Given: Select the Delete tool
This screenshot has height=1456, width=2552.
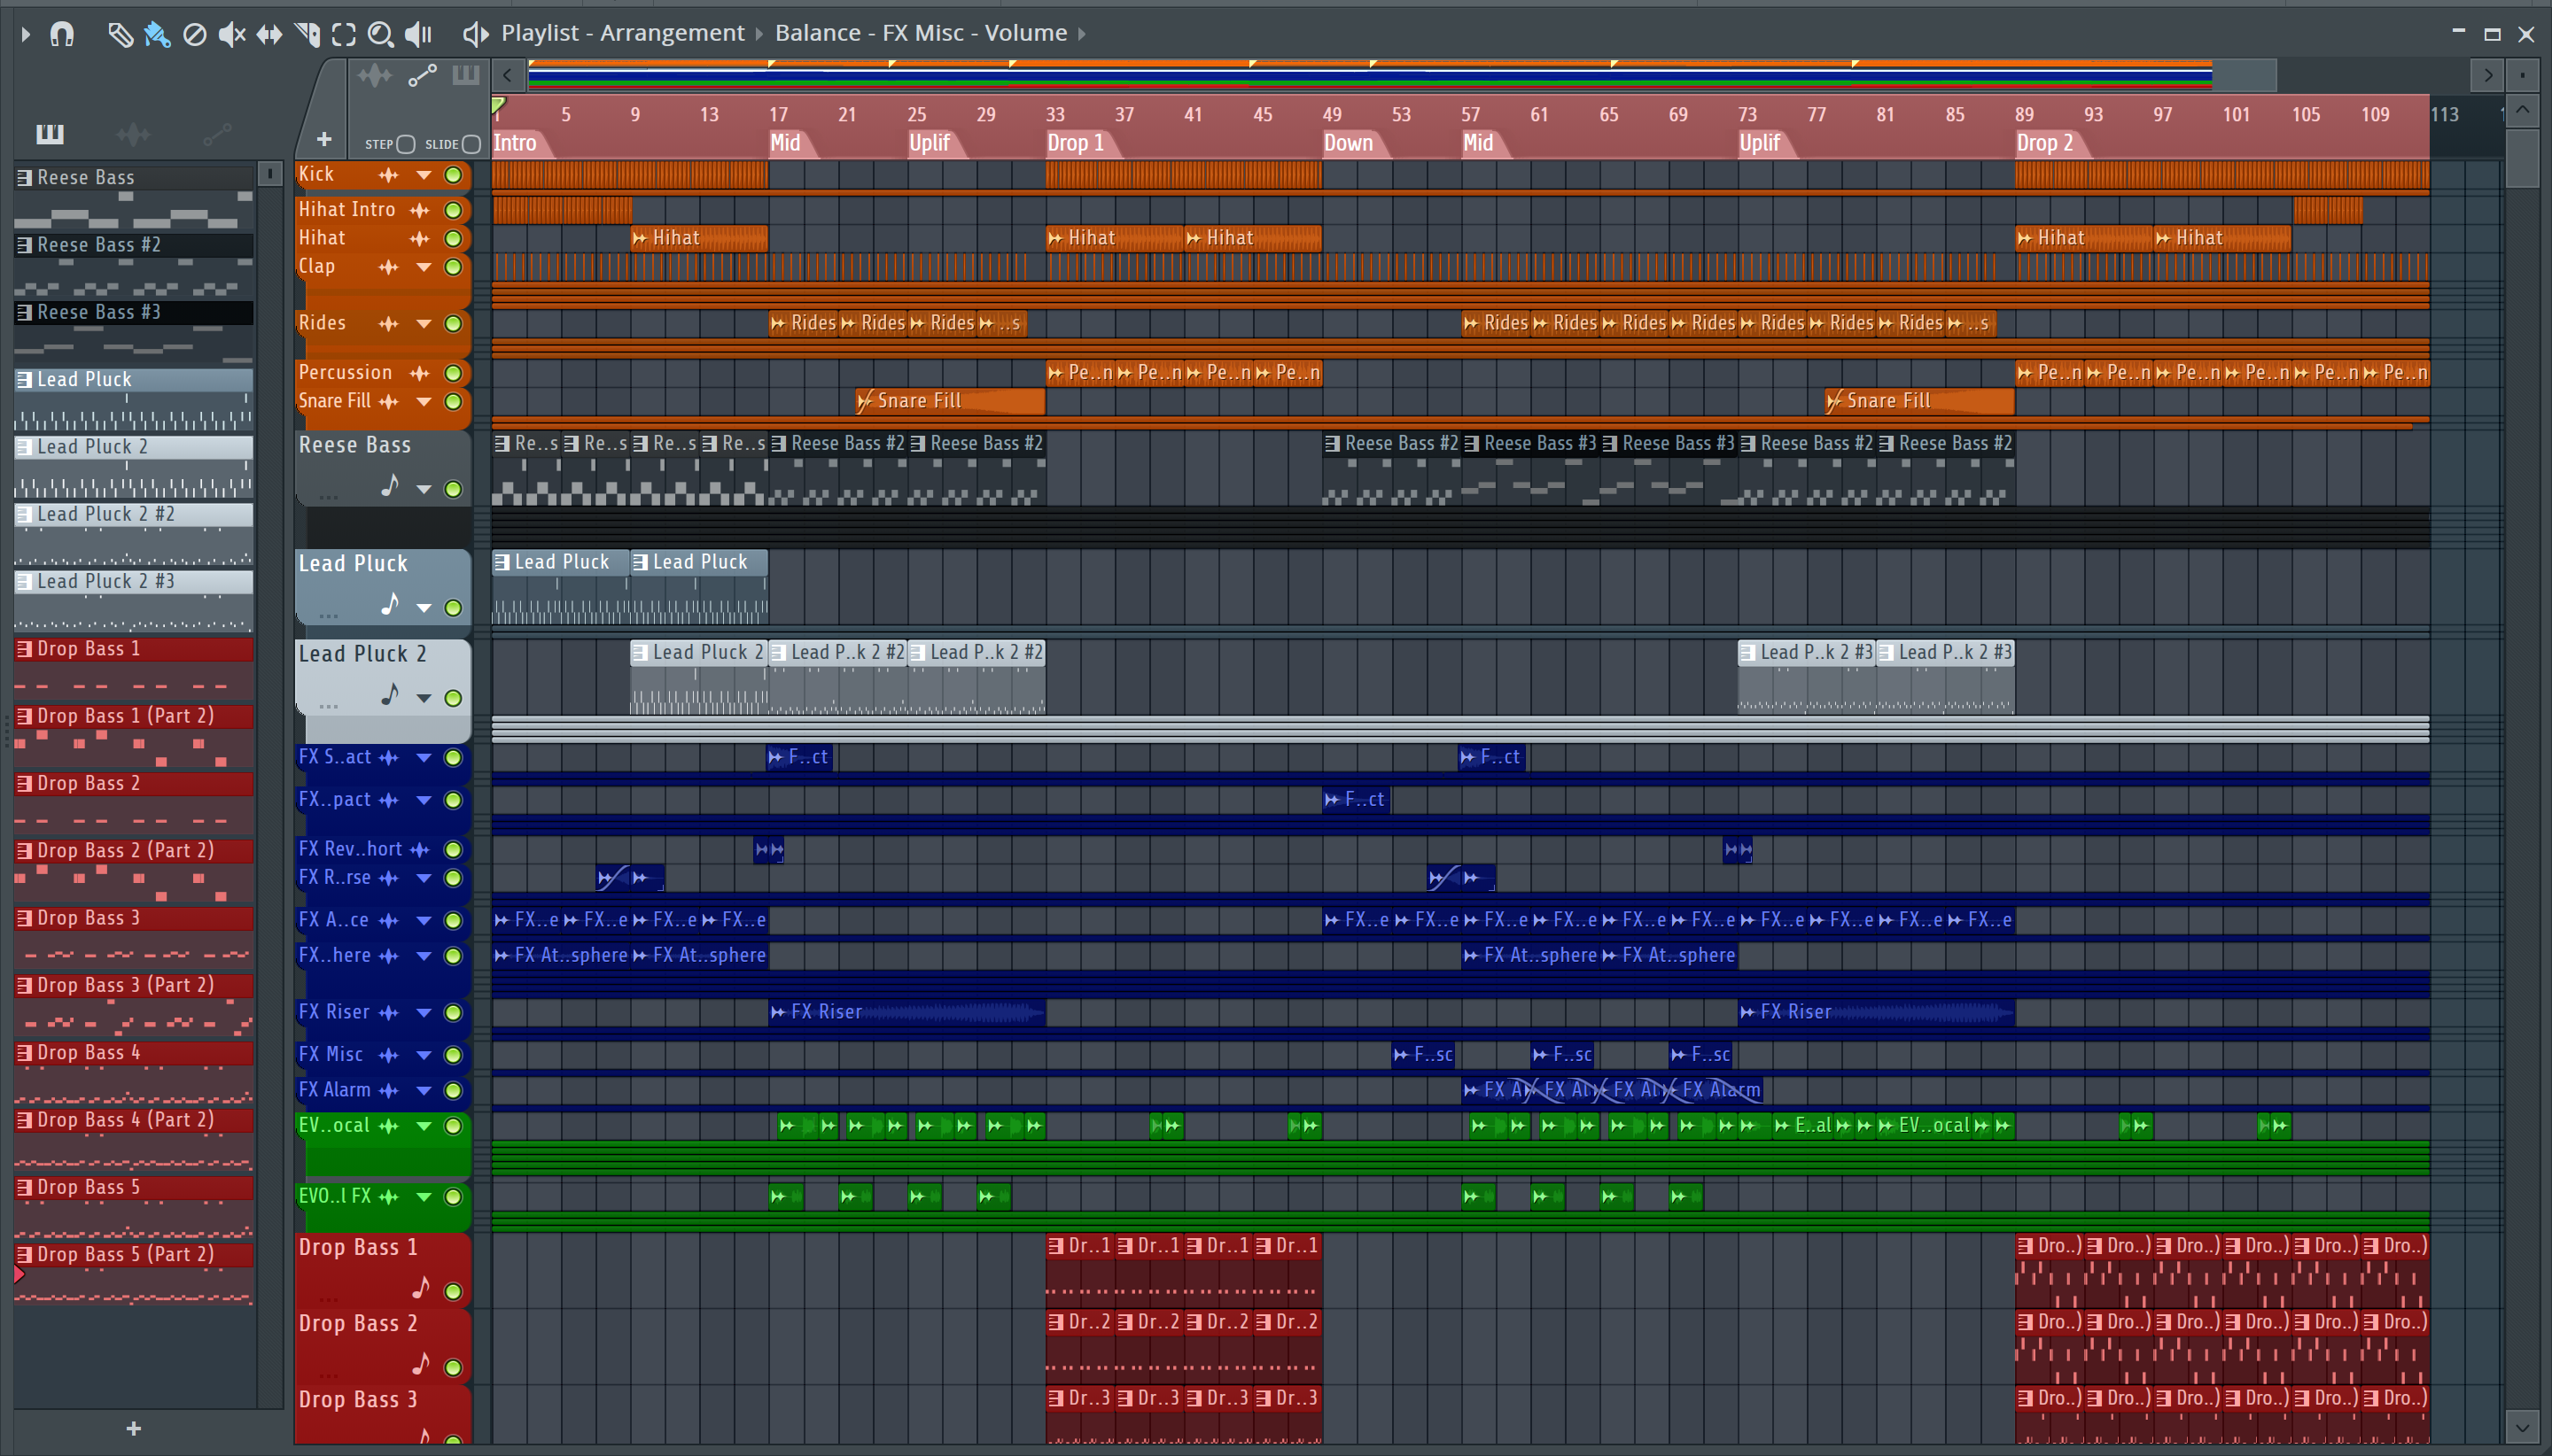Looking at the screenshot, I should 195,34.
